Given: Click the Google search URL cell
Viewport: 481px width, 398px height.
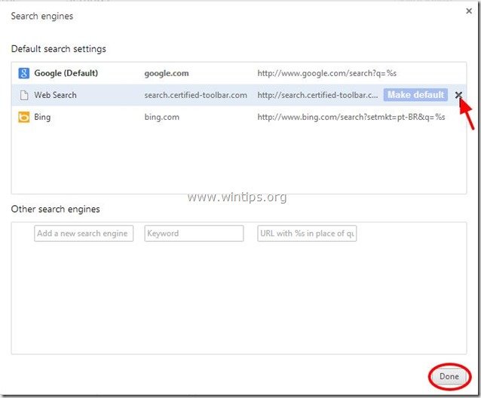Looking at the screenshot, I should [327, 74].
